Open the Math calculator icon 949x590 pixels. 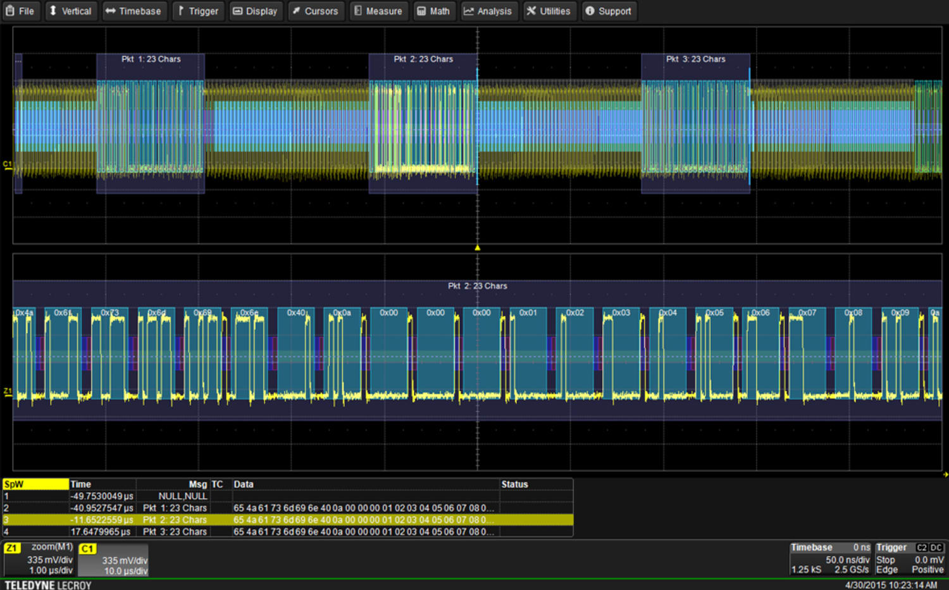pyautogui.click(x=421, y=11)
